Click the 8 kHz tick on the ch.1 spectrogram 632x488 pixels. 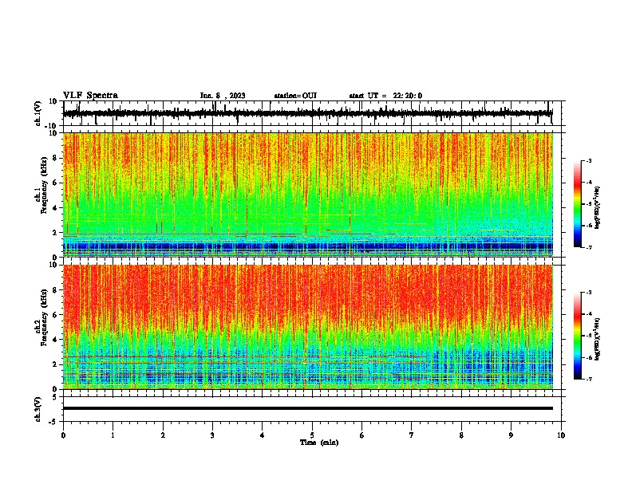[55, 158]
